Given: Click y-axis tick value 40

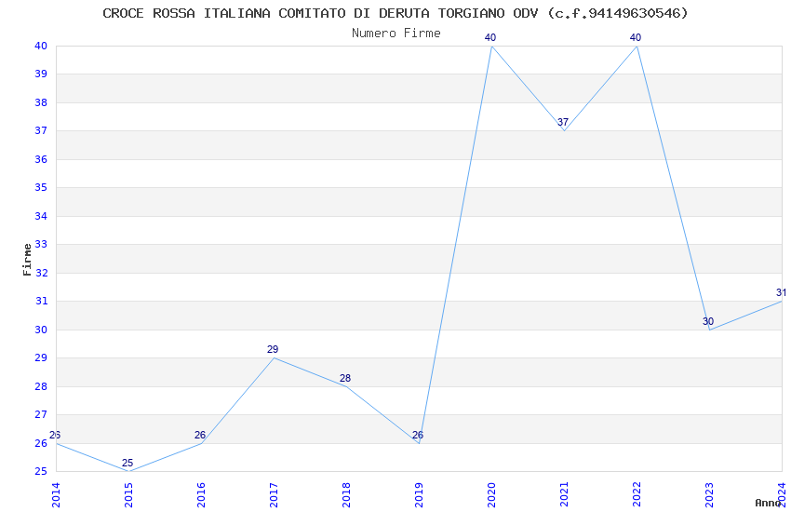Looking at the screenshot, I should coord(41,46).
